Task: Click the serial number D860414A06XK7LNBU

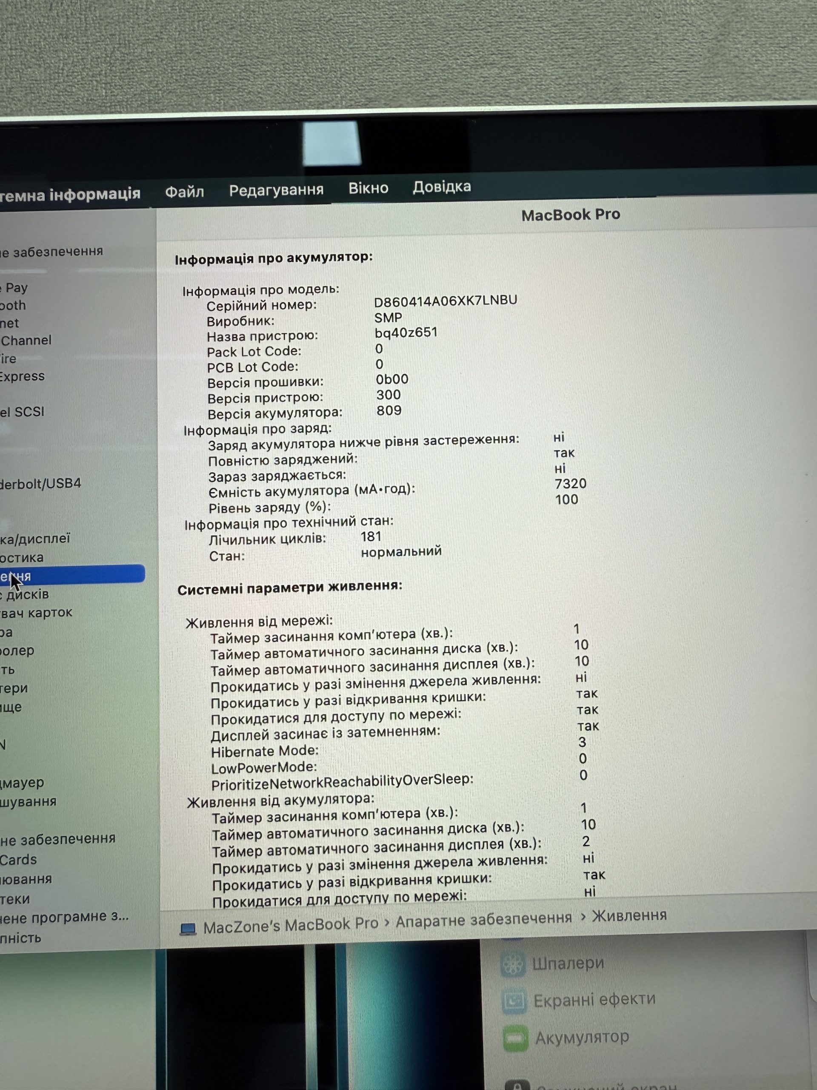Action: click(446, 301)
